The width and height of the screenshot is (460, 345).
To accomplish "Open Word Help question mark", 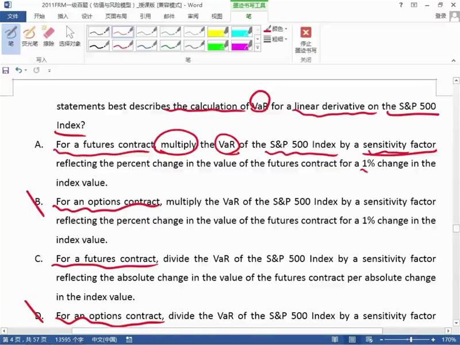I will click(x=401, y=5).
